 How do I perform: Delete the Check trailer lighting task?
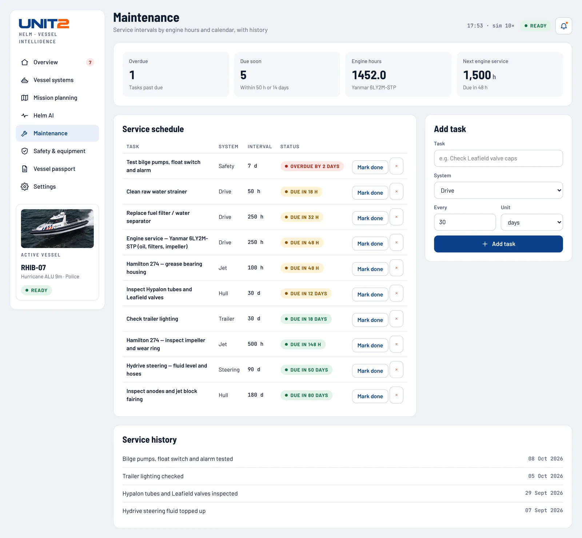pyautogui.click(x=396, y=319)
